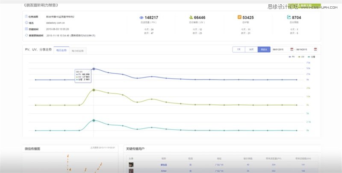Click the end date field 08/19/2015

click(304, 50)
